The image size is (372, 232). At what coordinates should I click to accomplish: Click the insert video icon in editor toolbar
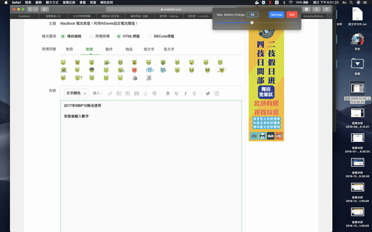pyautogui.click(x=136, y=93)
